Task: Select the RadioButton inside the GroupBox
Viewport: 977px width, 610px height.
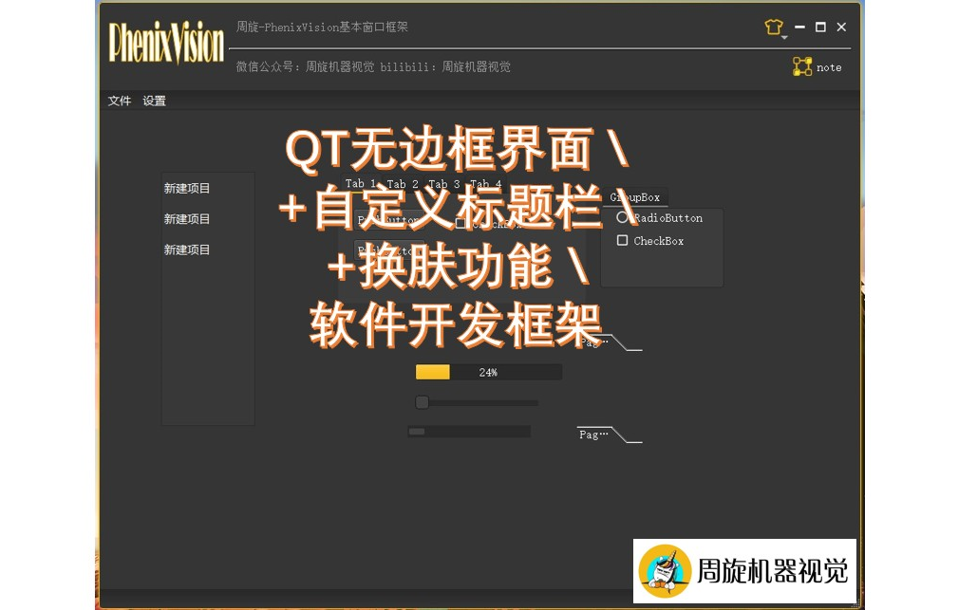Action: tap(623, 218)
